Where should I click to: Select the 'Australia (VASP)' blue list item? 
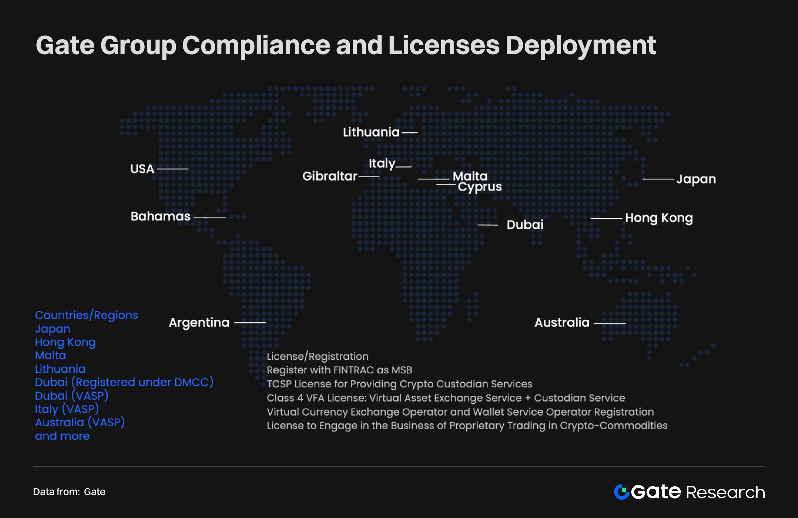click(80, 422)
